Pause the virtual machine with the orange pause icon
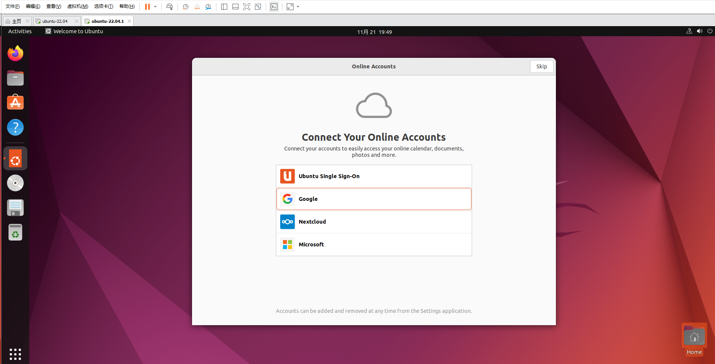This screenshot has height=364, width=715. [x=147, y=7]
